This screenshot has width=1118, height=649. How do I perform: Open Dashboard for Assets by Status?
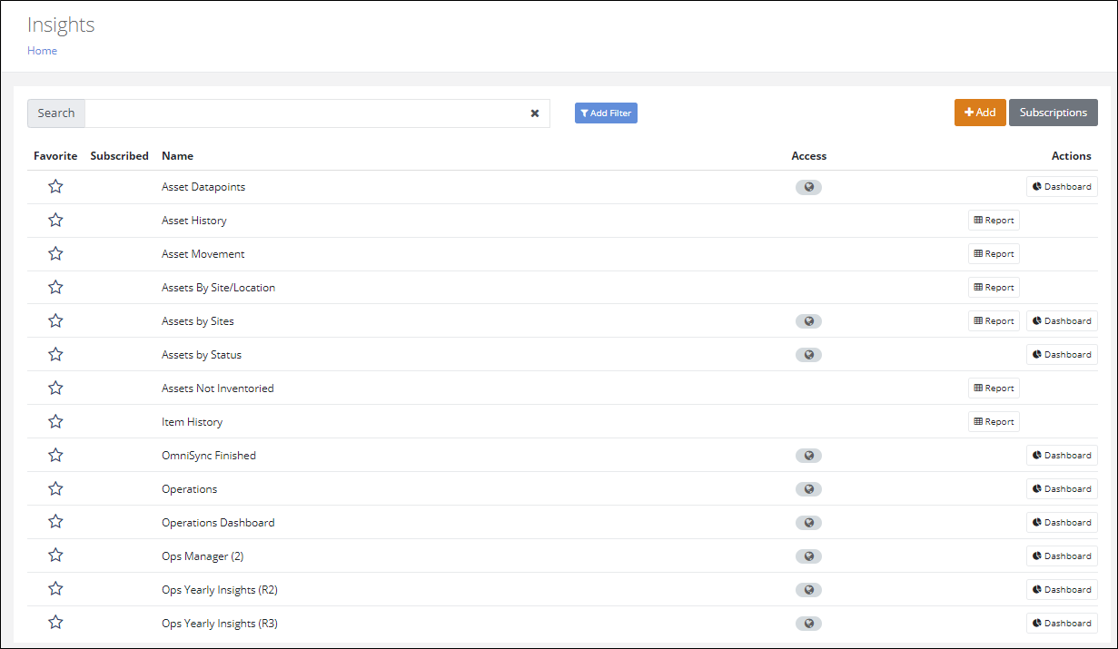(1062, 355)
